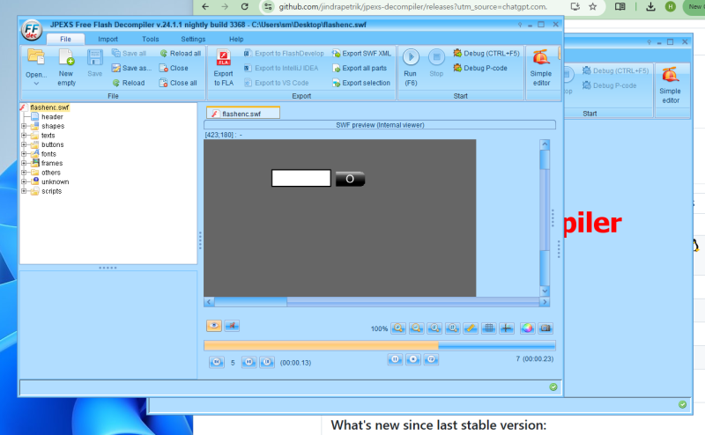Open the Help ribbon tab
This screenshot has height=435, width=705.
click(236, 39)
